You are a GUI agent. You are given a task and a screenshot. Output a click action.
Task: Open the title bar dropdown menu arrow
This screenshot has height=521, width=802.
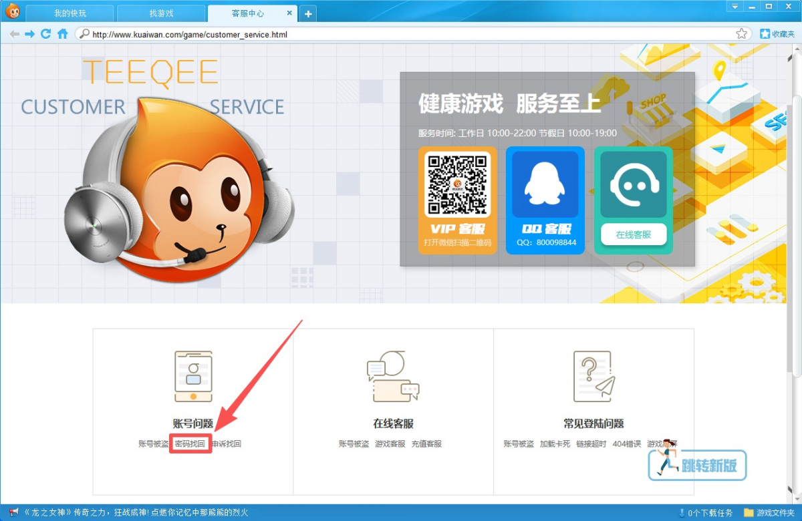735,6
